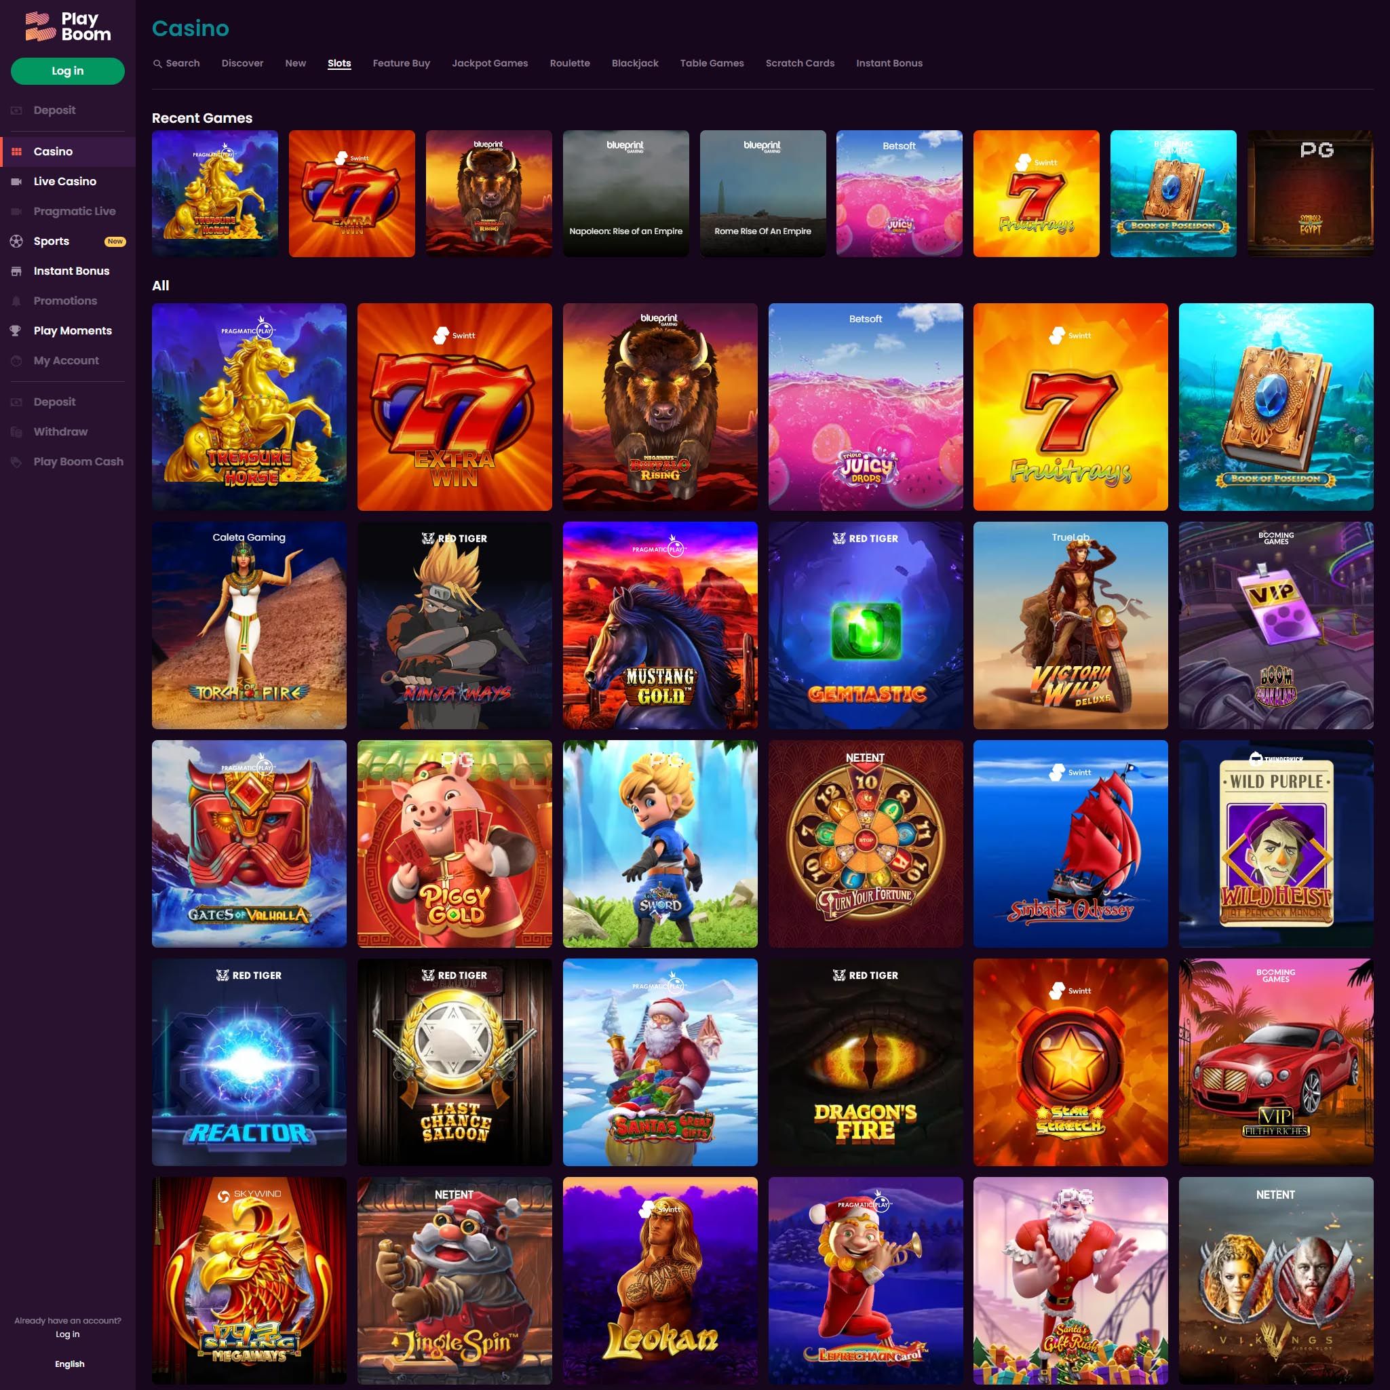1390x1390 pixels.
Task: Open Napoleon: Rise of an Empire recent game
Action: (625, 193)
